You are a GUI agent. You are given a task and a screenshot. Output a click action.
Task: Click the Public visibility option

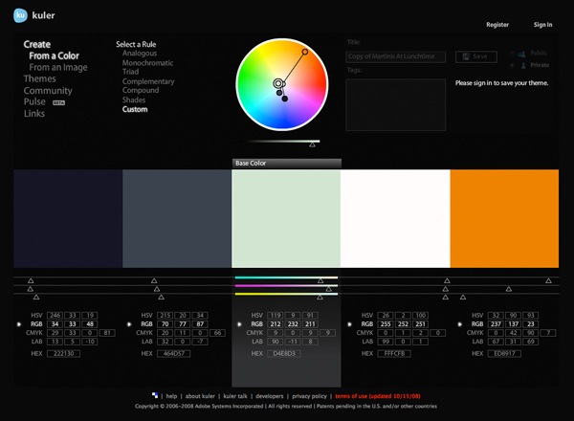point(539,54)
